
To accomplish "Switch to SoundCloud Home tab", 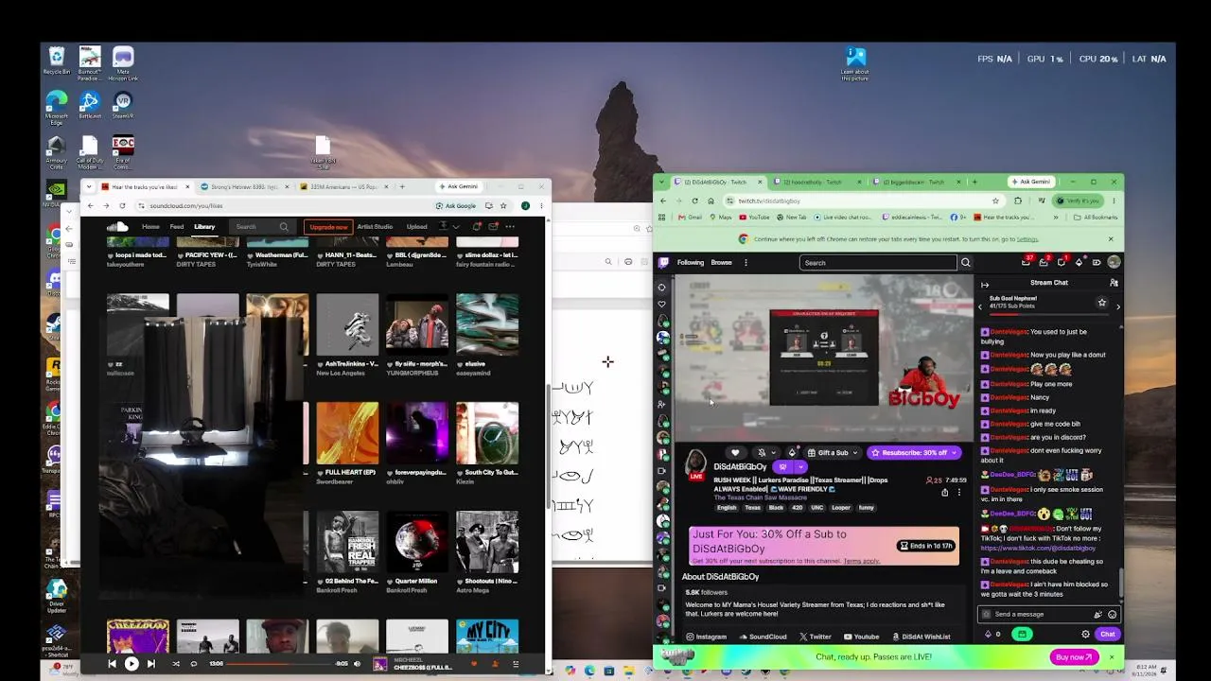I will [150, 227].
